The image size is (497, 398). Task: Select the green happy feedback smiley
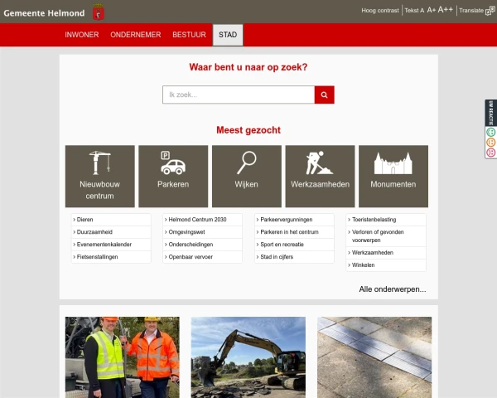pos(490,132)
